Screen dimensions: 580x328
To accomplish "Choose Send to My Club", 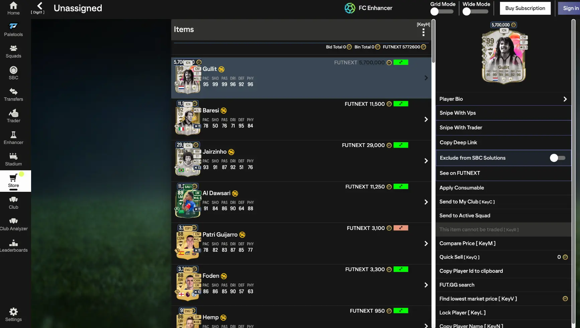I will [x=503, y=202].
